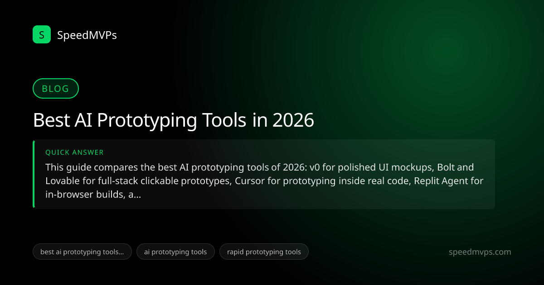Image resolution: width=544 pixels, height=285 pixels.
Task: Open the speedmvps.com link
Action: click(x=480, y=252)
